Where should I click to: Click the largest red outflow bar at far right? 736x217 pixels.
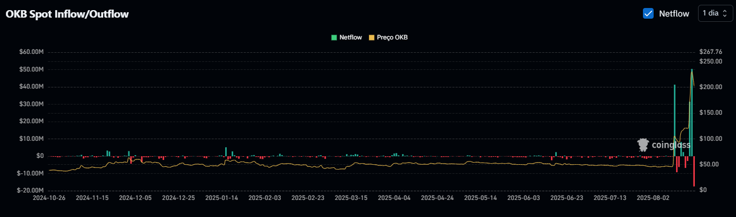[694, 171]
